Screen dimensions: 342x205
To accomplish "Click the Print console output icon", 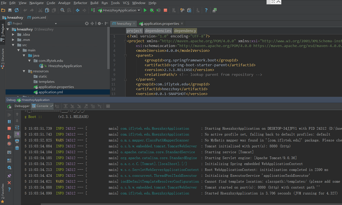I will [17, 141].
